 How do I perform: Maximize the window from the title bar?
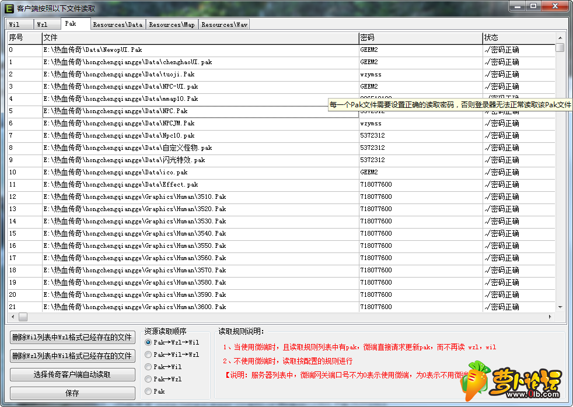[533, 6]
